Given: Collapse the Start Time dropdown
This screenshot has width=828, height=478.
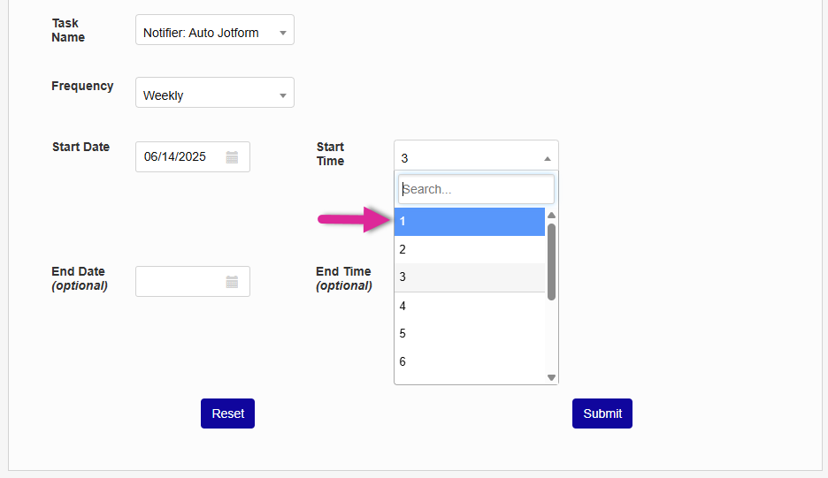Looking at the screenshot, I should [x=476, y=158].
